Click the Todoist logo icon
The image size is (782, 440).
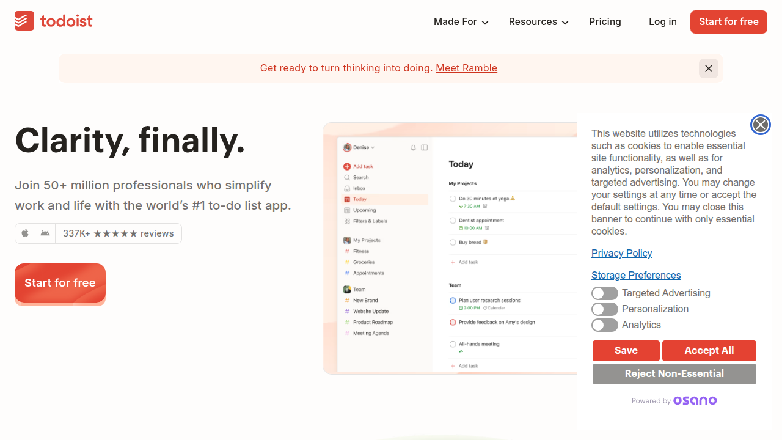tap(24, 21)
